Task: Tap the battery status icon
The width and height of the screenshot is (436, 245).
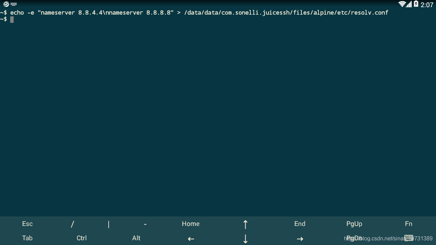Action: [416, 4]
